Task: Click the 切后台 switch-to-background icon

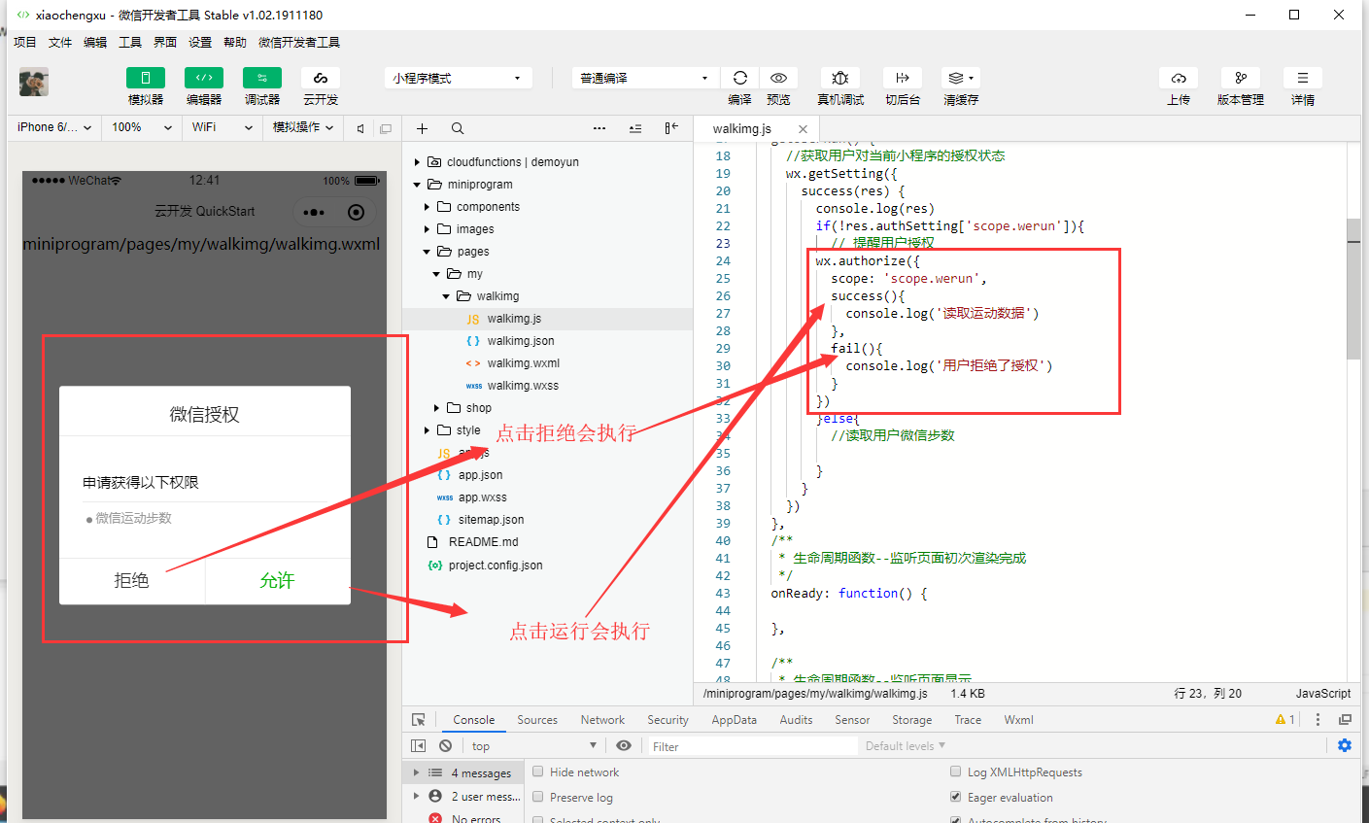Action: pos(903,78)
